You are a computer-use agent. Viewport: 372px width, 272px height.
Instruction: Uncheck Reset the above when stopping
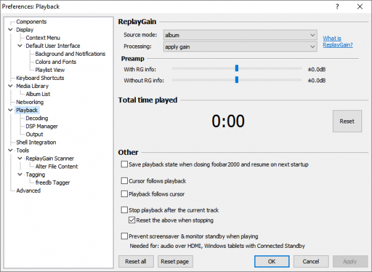point(131,220)
